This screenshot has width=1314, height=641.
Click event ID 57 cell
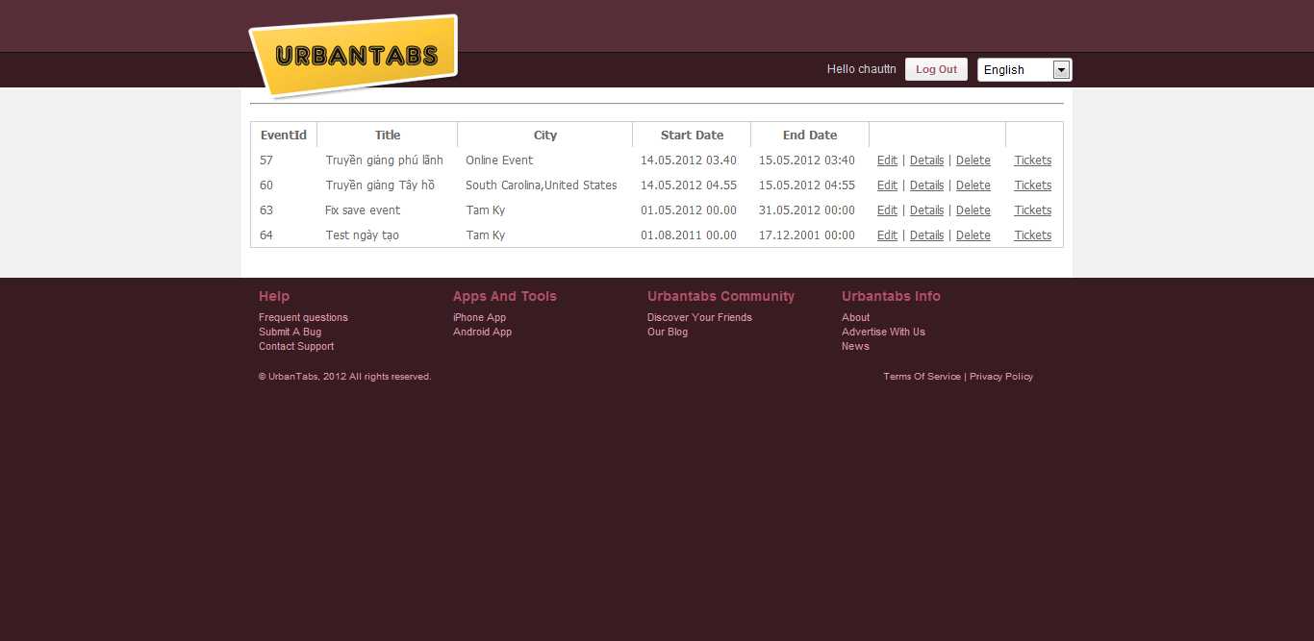pos(266,160)
